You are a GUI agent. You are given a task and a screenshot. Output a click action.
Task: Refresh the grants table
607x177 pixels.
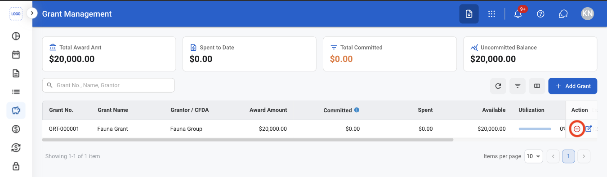click(x=498, y=86)
